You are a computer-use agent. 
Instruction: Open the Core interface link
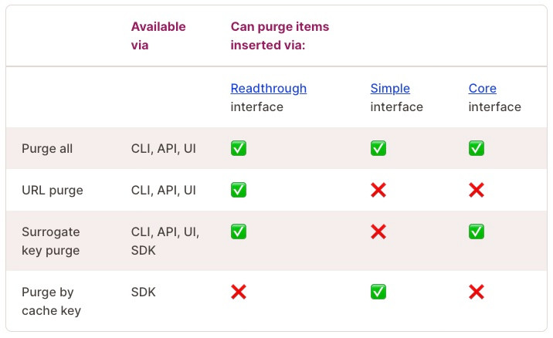pos(482,89)
